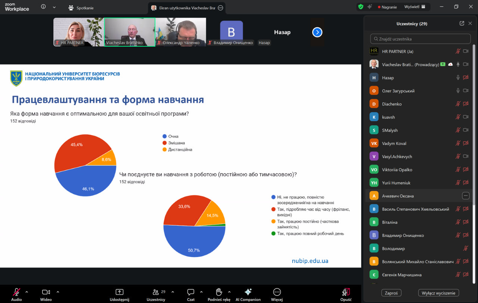The height and width of the screenshot is (303, 478).
Task: Open the Czat chat icon
Action: pyautogui.click(x=190, y=292)
